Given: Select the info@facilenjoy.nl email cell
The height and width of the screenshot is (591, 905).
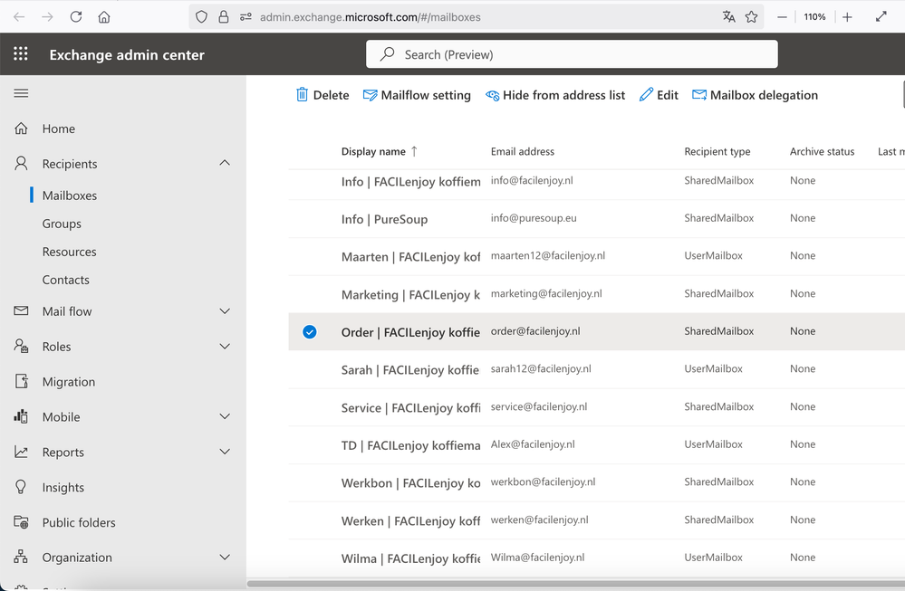Looking at the screenshot, I should point(532,180).
